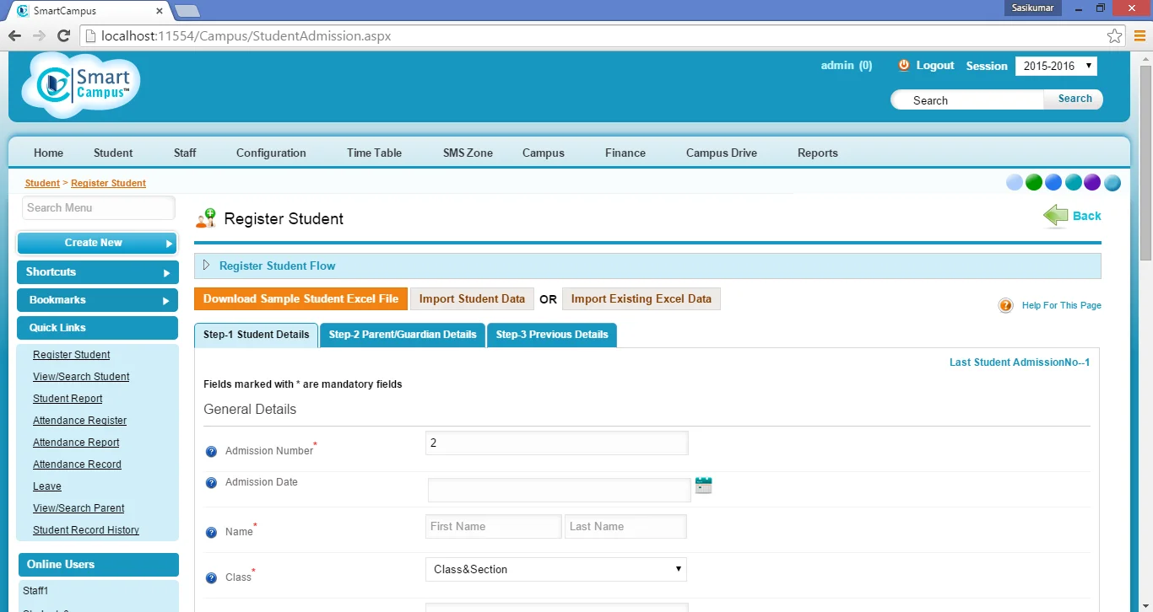
Task: Click the Logout power icon
Action: click(x=904, y=65)
